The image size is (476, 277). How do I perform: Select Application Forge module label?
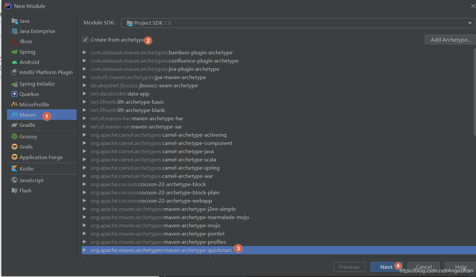click(41, 157)
